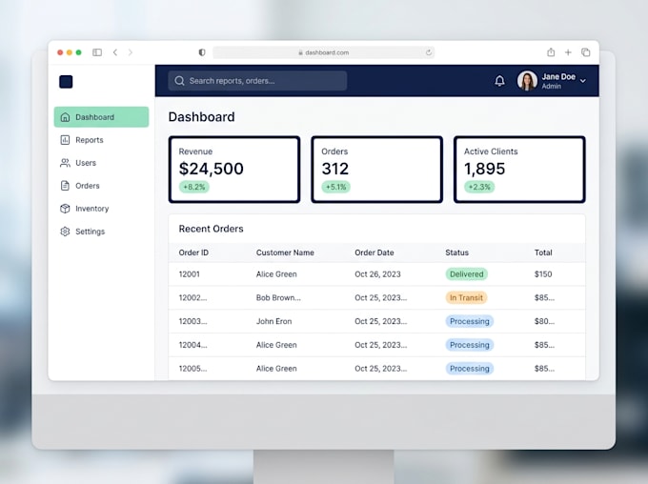Image resolution: width=648 pixels, height=484 pixels.
Task: Focus the Search reports, orders field
Action: 257,81
